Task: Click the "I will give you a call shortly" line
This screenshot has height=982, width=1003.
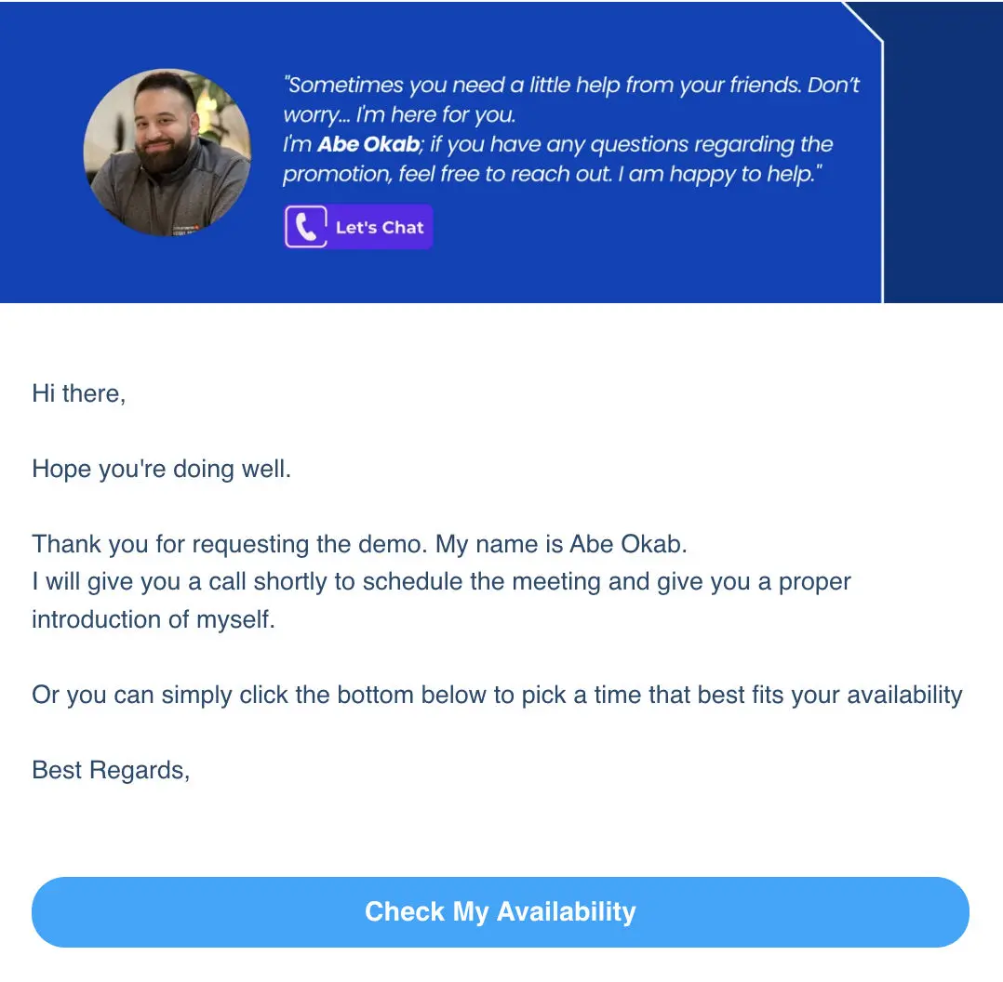Action: (x=195, y=582)
